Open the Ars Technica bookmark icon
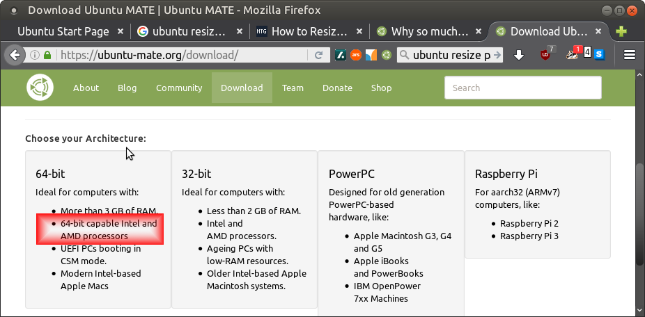The width and height of the screenshot is (645, 317). [356, 55]
